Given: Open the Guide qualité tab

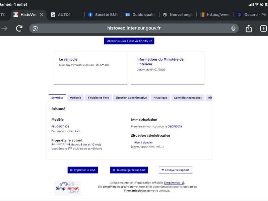Looking at the screenshot, I should pos(140,15).
